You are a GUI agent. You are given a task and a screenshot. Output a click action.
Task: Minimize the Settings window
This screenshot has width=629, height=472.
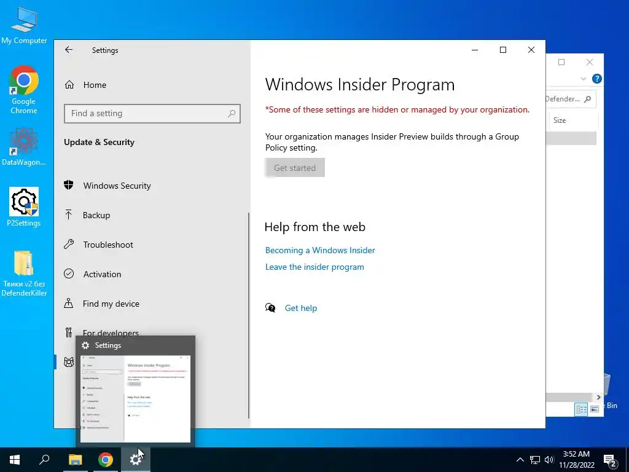475,50
